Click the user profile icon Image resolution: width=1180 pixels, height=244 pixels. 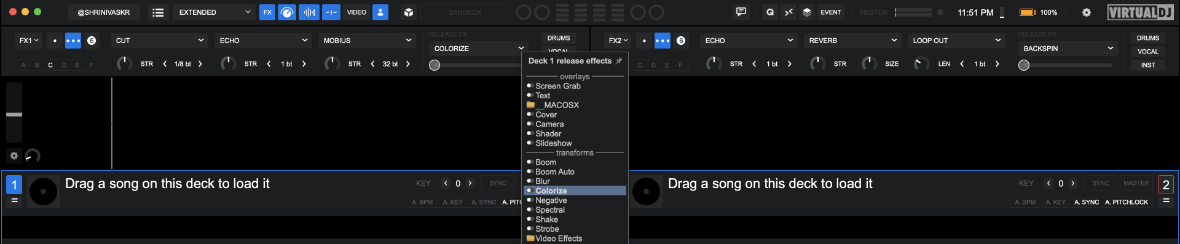(380, 12)
